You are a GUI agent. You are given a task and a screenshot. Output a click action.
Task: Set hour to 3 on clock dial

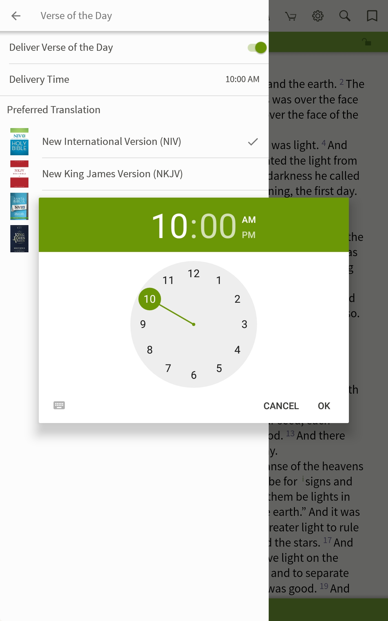[x=244, y=324]
